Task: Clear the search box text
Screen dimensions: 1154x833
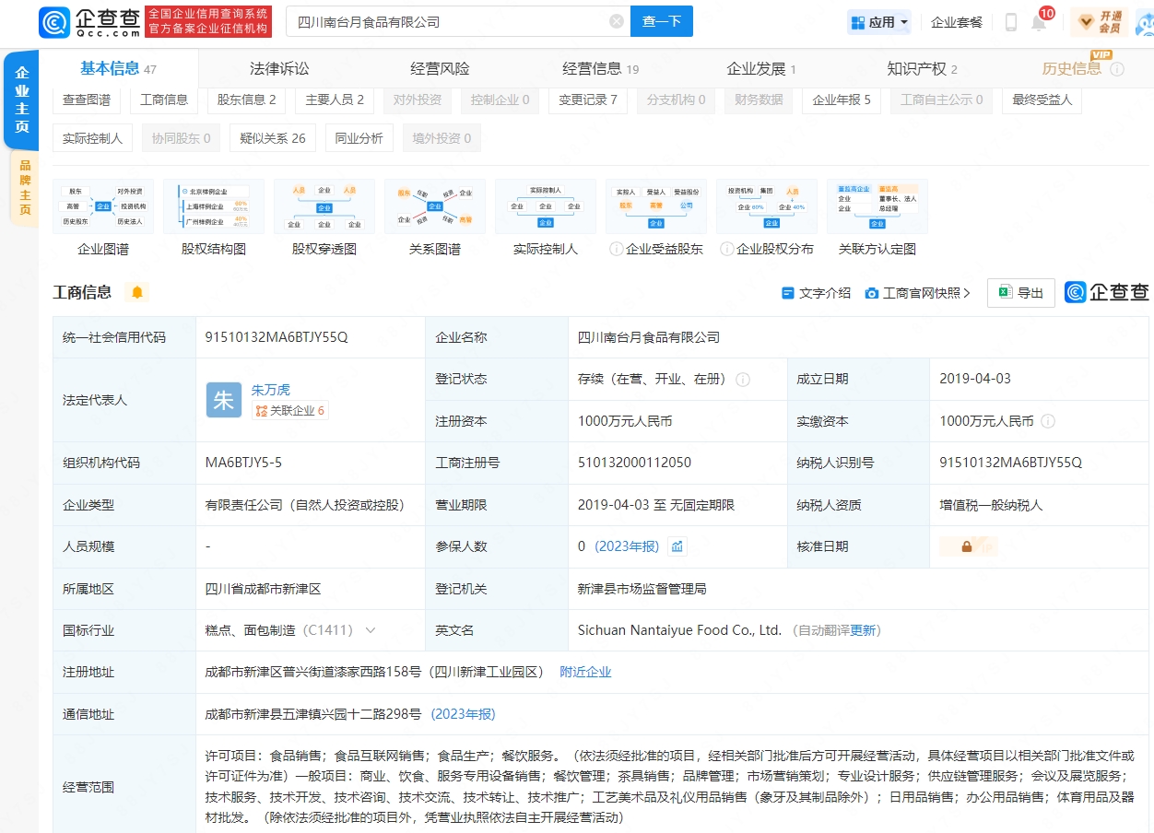Action: (617, 21)
